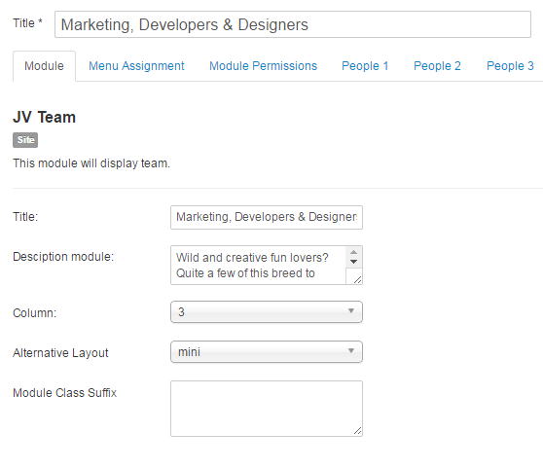Open the Module Permissions tab
The height and width of the screenshot is (468, 543).
click(263, 66)
